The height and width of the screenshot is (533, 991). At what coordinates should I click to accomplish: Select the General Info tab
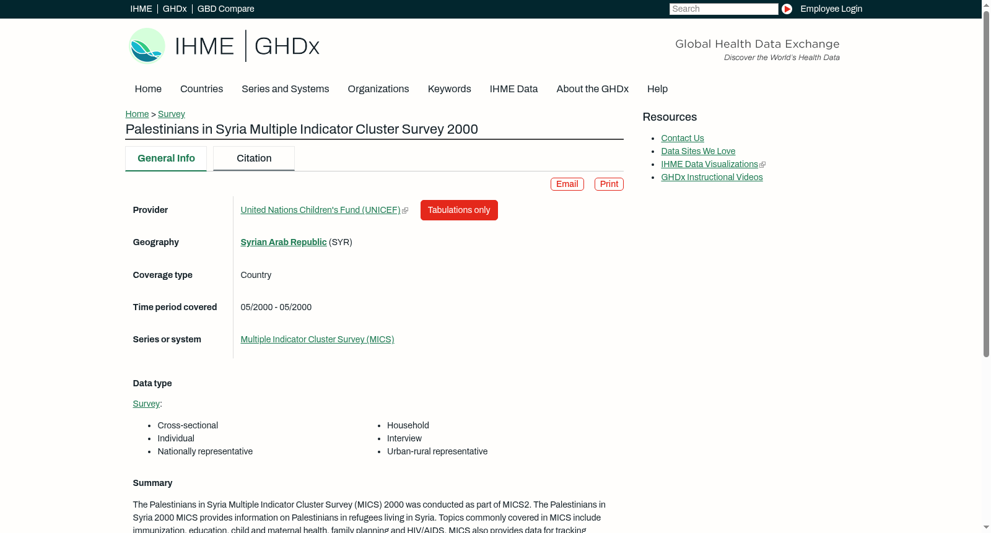coord(166,158)
